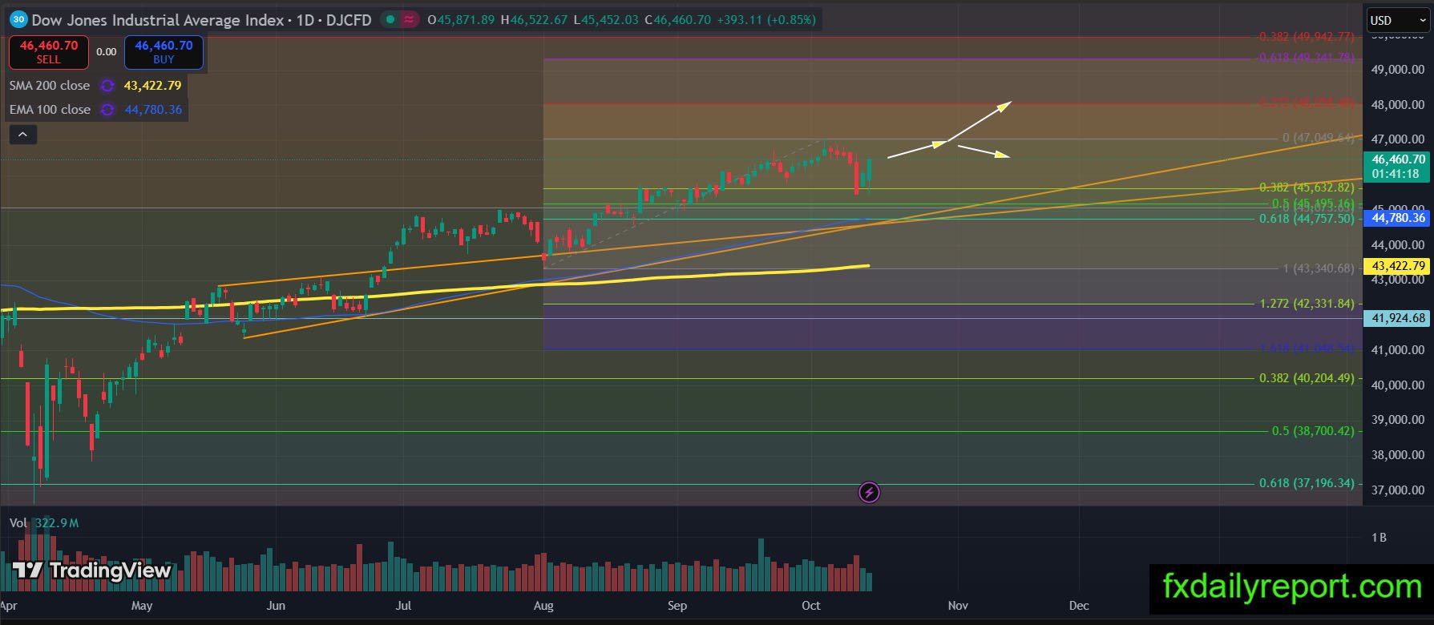Click the Nov label on time axis
This screenshot has height=625, width=1434.
click(958, 606)
